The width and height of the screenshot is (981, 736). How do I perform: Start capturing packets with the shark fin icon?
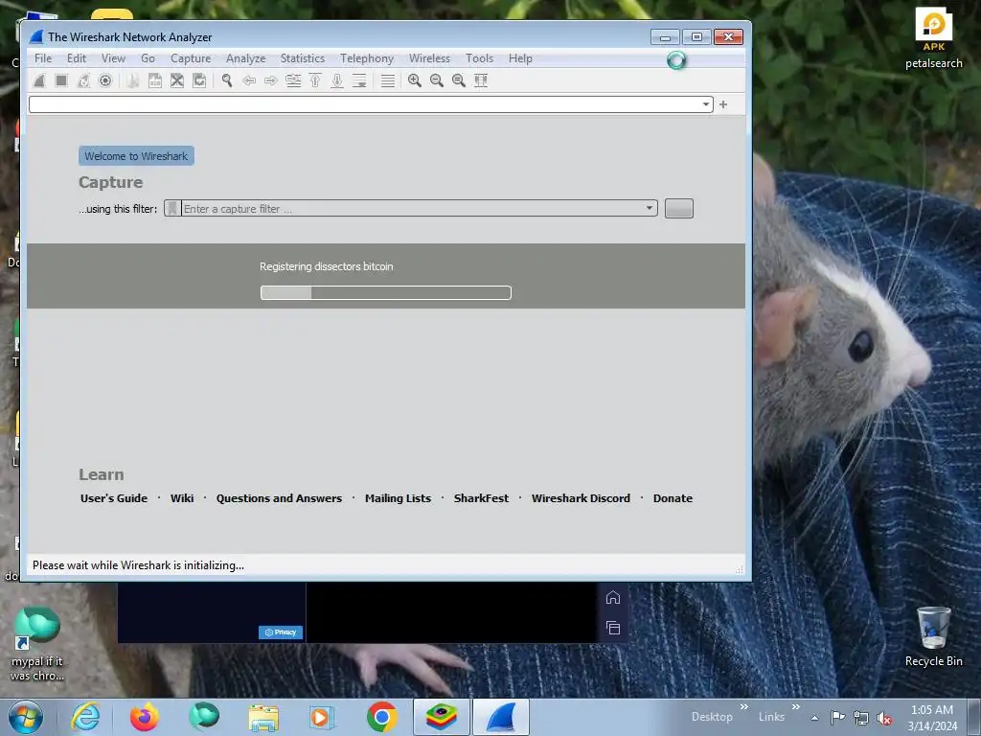(39, 80)
